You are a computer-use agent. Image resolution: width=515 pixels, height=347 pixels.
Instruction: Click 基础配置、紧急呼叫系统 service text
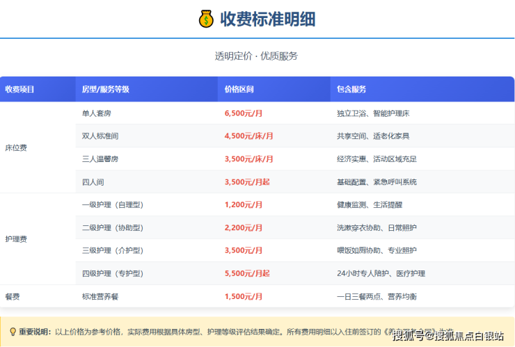(x=377, y=182)
